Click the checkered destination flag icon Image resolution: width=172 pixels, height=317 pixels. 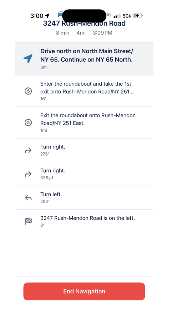28,221
